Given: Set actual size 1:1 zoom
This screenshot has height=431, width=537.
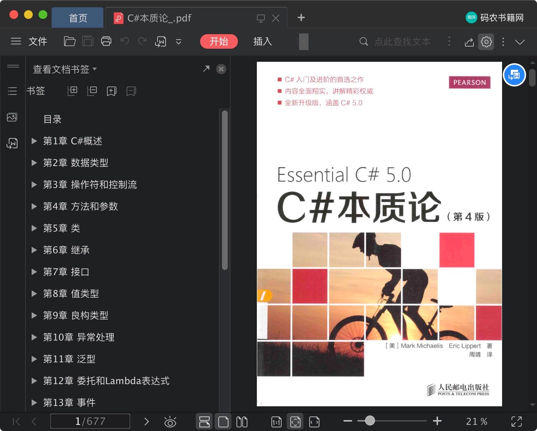Looking at the screenshot, I should coord(277,422).
